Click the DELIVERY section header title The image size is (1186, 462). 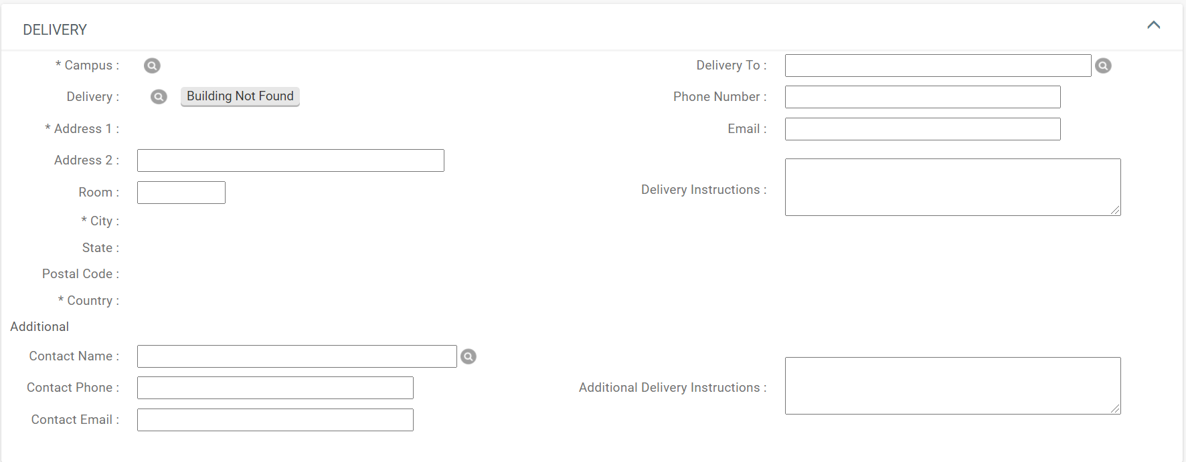tap(55, 30)
